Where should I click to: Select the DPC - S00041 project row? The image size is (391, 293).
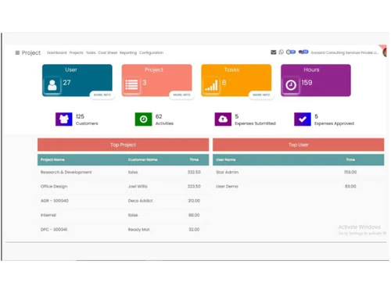pyautogui.click(x=123, y=230)
